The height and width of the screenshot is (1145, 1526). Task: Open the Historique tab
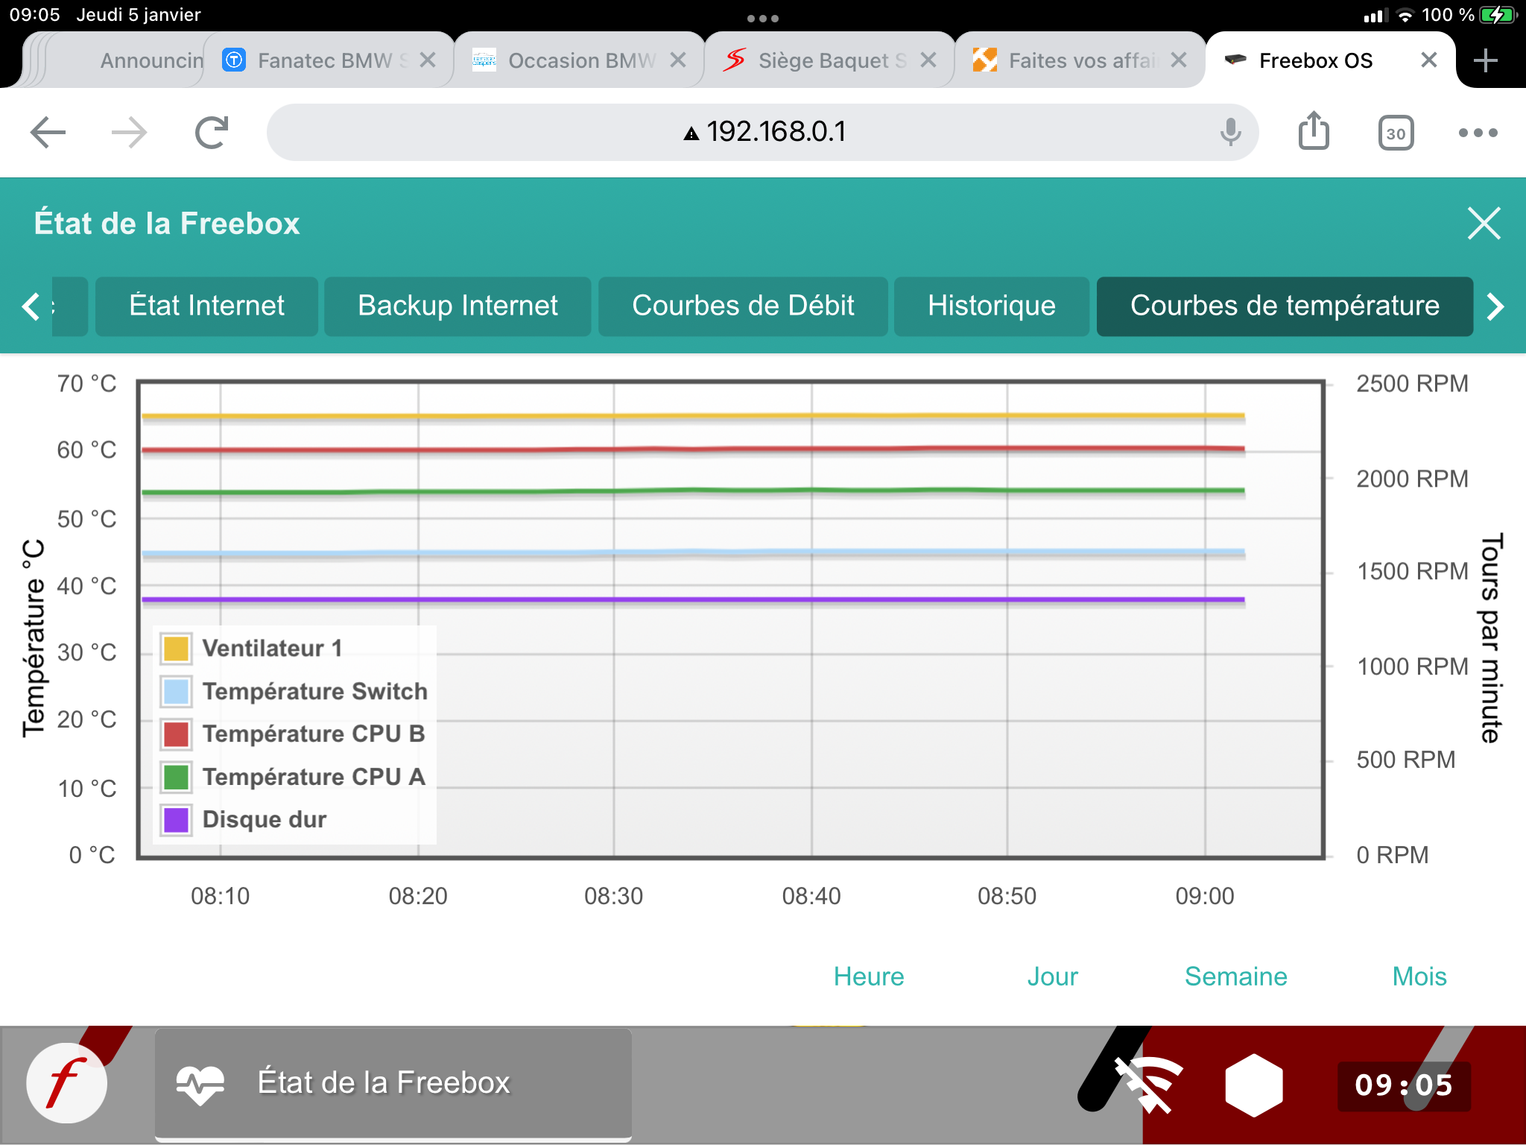(991, 306)
